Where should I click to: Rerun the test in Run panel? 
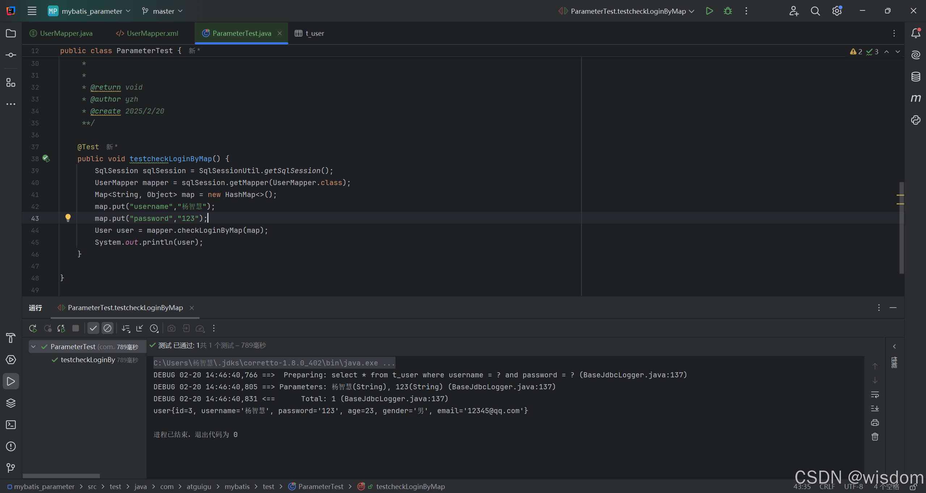pyautogui.click(x=33, y=328)
